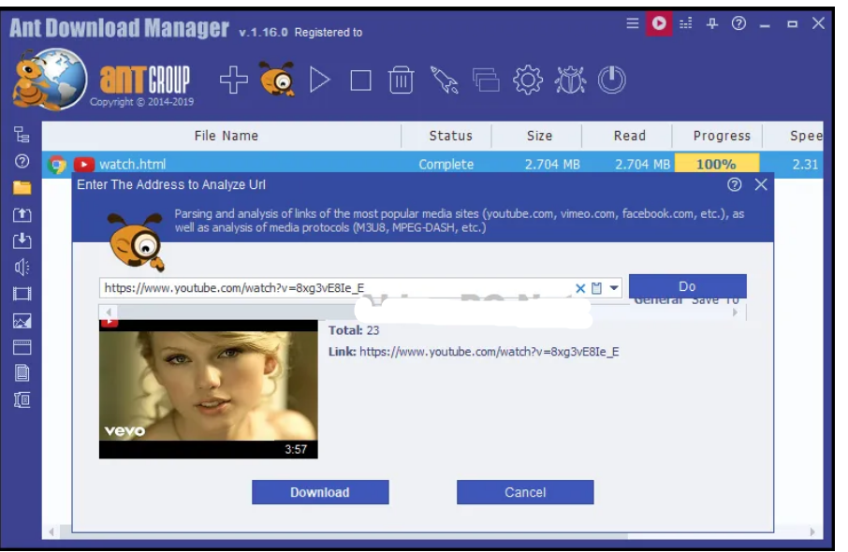The width and height of the screenshot is (848, 552).
Task: Toggle the category tree icon in sidebar
Action: point(22,135)
